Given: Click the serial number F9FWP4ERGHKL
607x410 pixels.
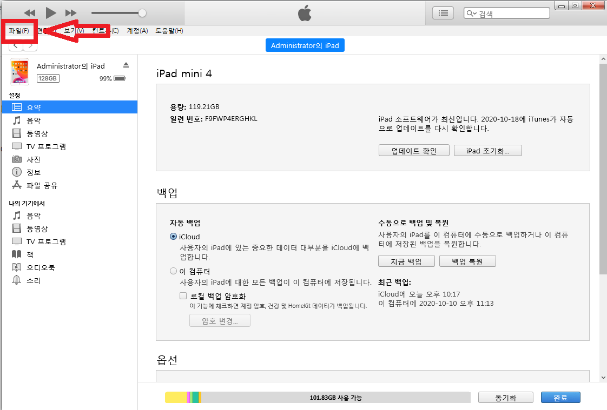Looking at the screenshot, I should [x=231, y=119].
